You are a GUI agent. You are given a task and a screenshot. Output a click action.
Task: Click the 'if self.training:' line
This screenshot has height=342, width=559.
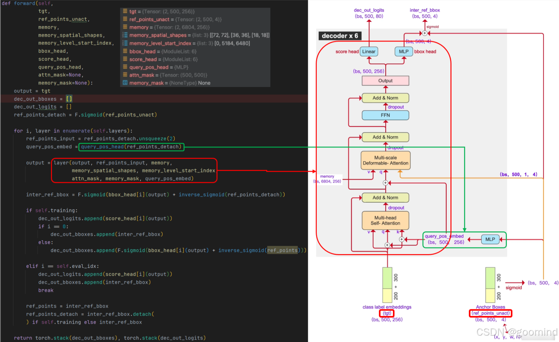52,210
